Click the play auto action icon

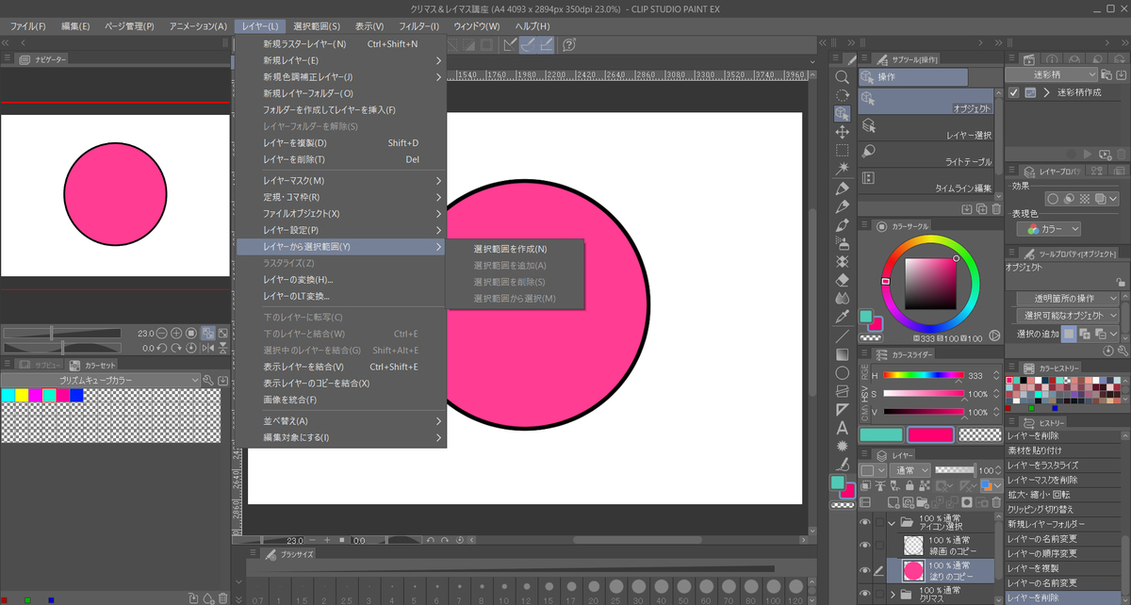(1088, 153)
